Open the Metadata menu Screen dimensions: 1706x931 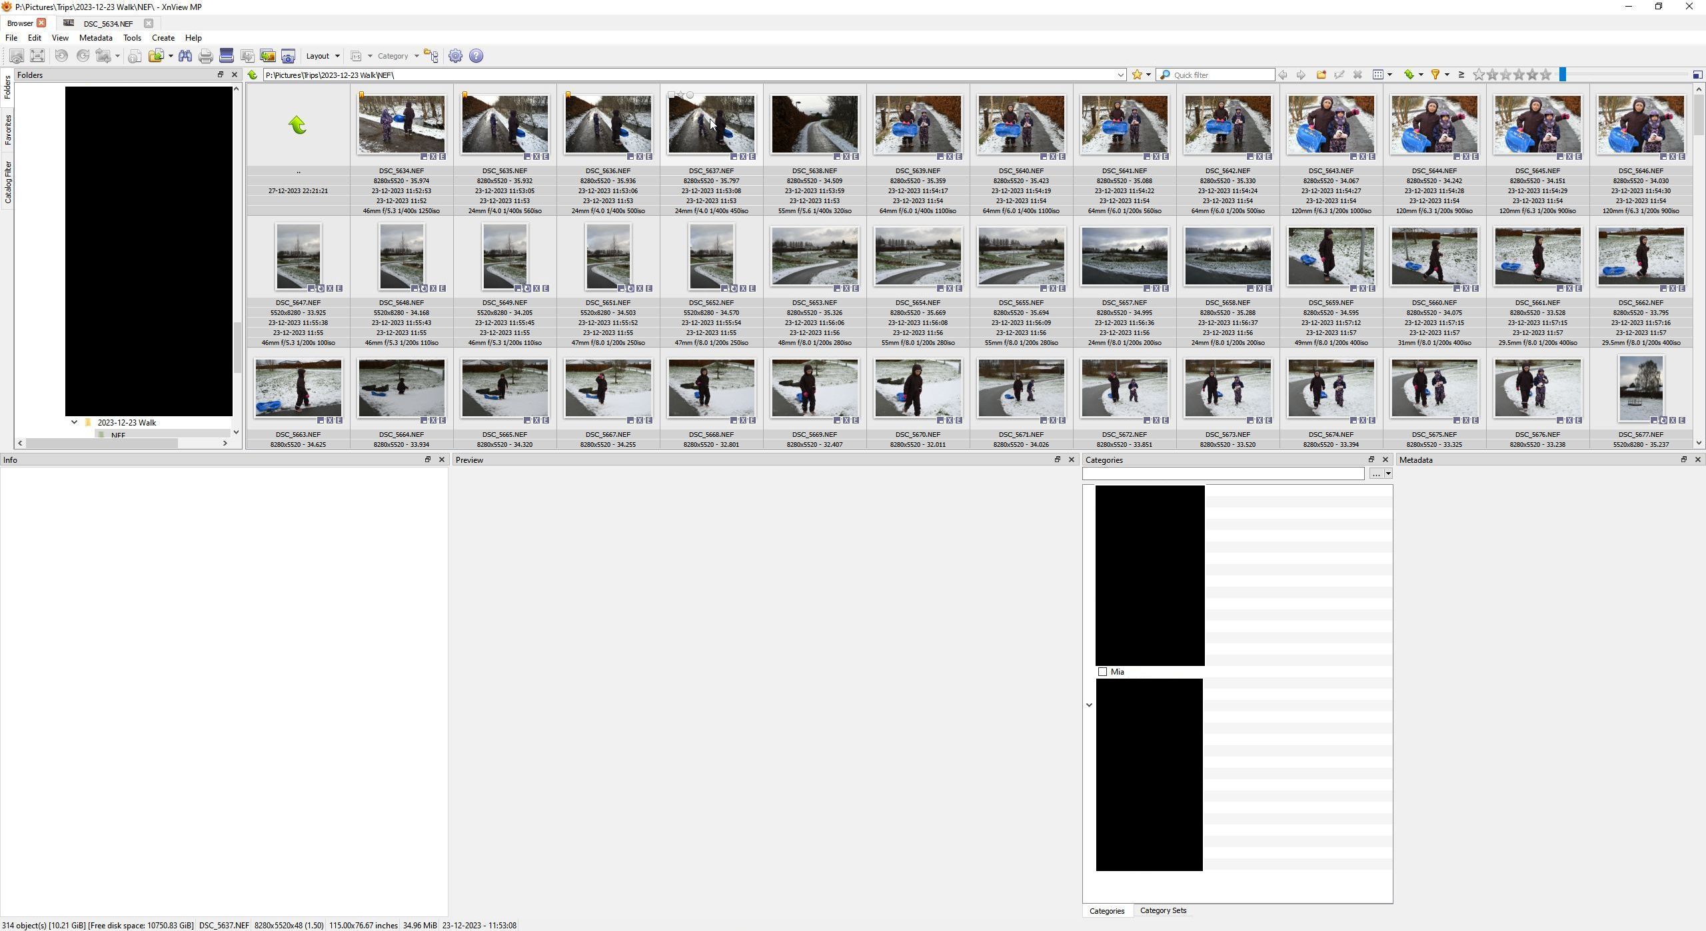[95, 38]
